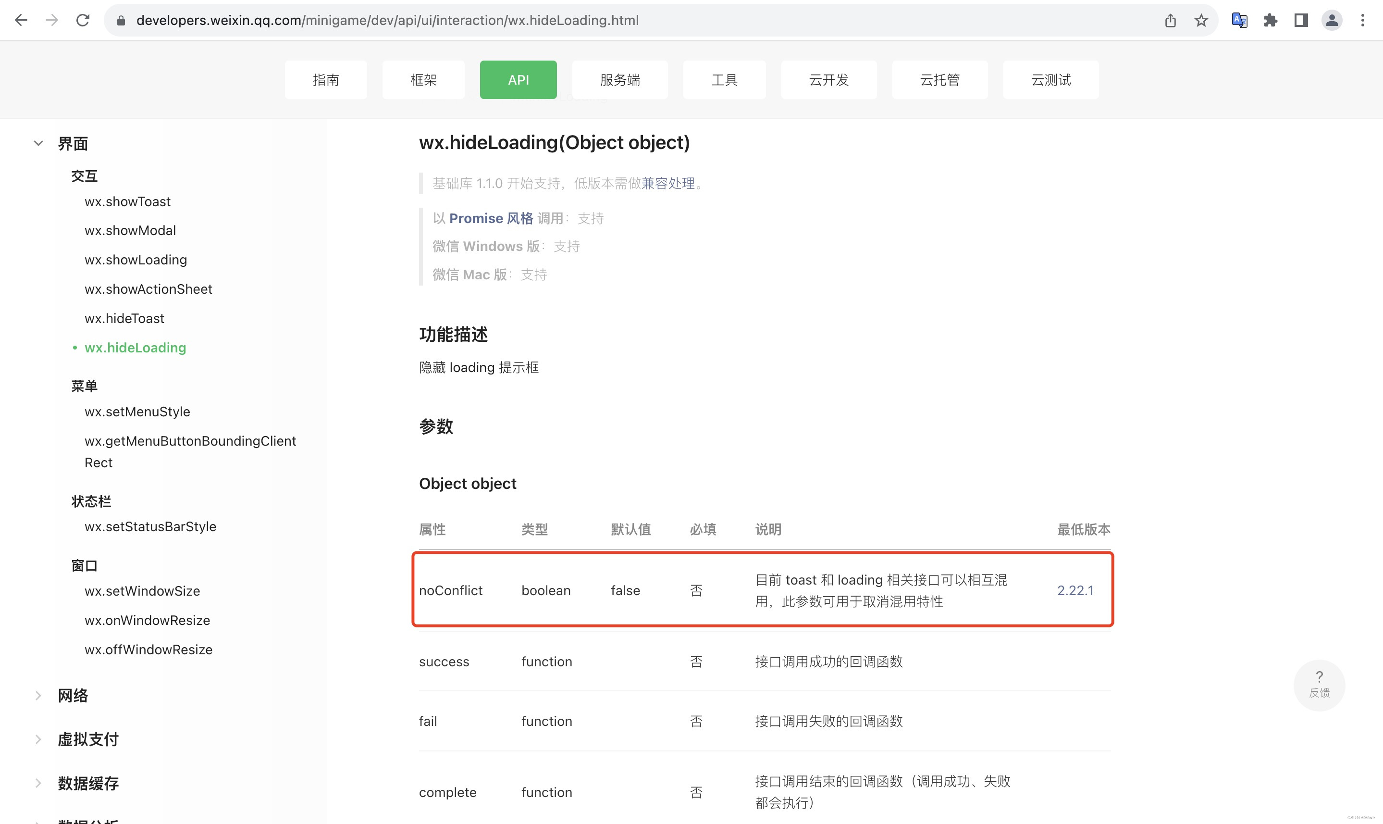The width and height of the screenshot is (1383, 824).
Task: Open the page share menu
Action: point(1171,20)
